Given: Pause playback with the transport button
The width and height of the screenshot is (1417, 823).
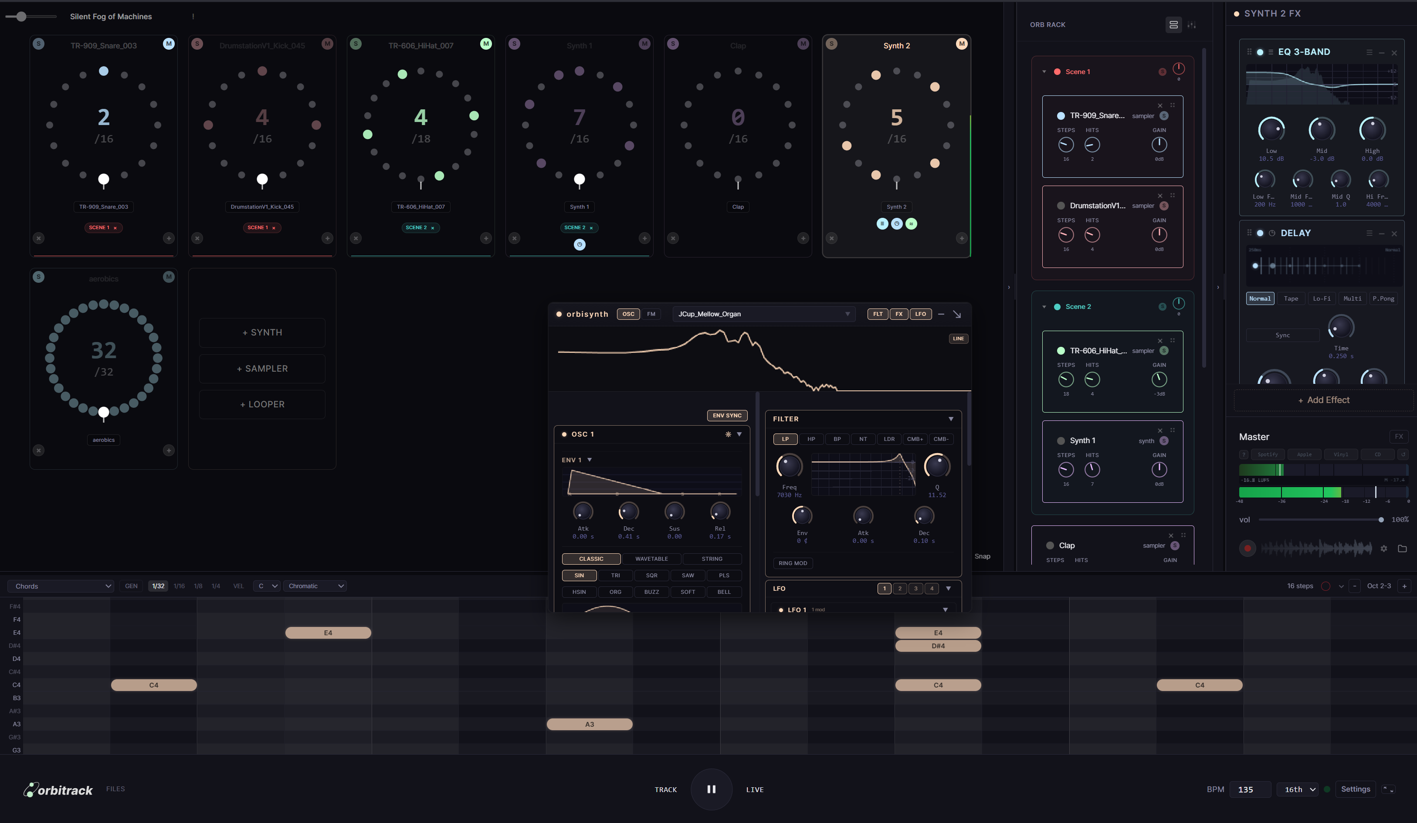Looking at the screenshot, I should 711,789.
